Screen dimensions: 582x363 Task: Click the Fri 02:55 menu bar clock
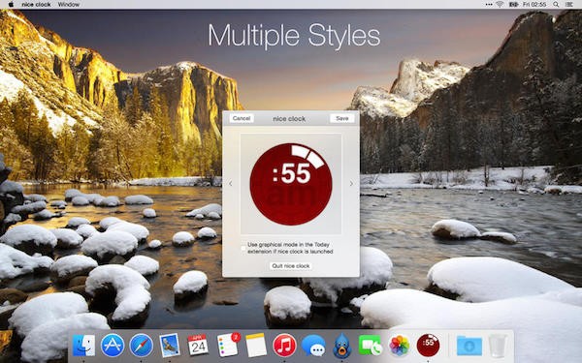pos(534,5)
